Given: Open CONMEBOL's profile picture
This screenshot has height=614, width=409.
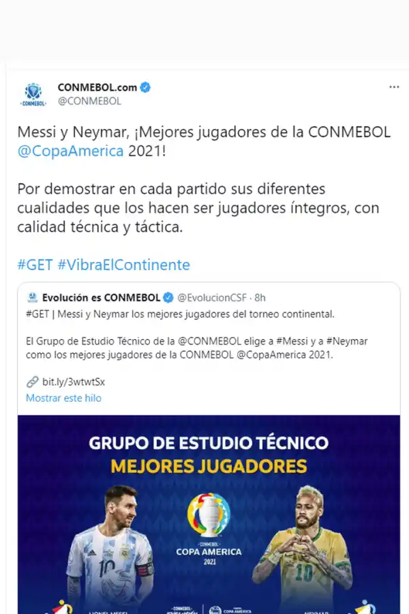Looking at the screenshot, I should click(33, 92).
